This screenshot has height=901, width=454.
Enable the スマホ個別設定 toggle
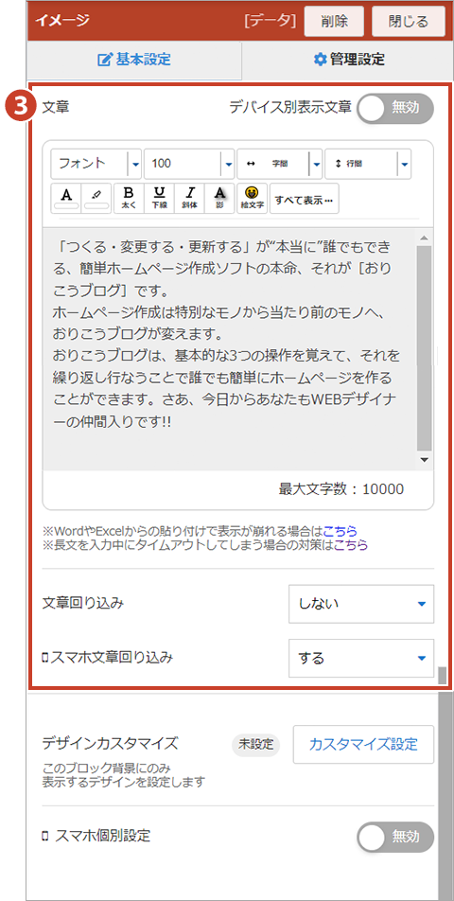[395, 837]
